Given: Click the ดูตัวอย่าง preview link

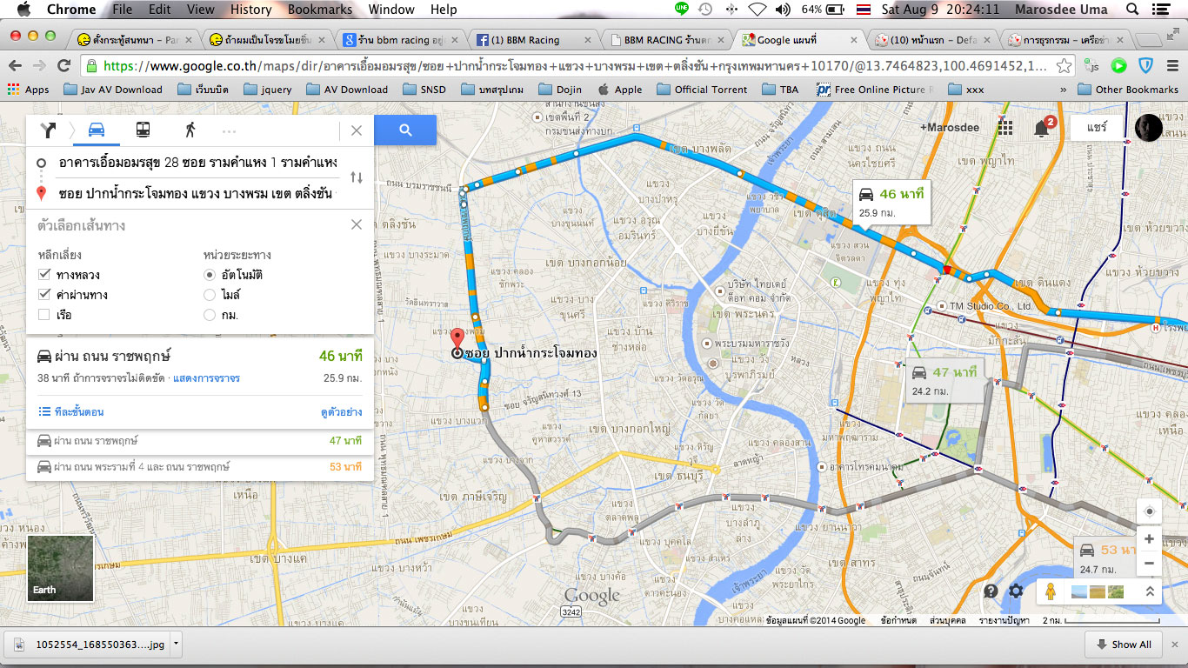Looking at the screenshot, I should tap(341, 411).
